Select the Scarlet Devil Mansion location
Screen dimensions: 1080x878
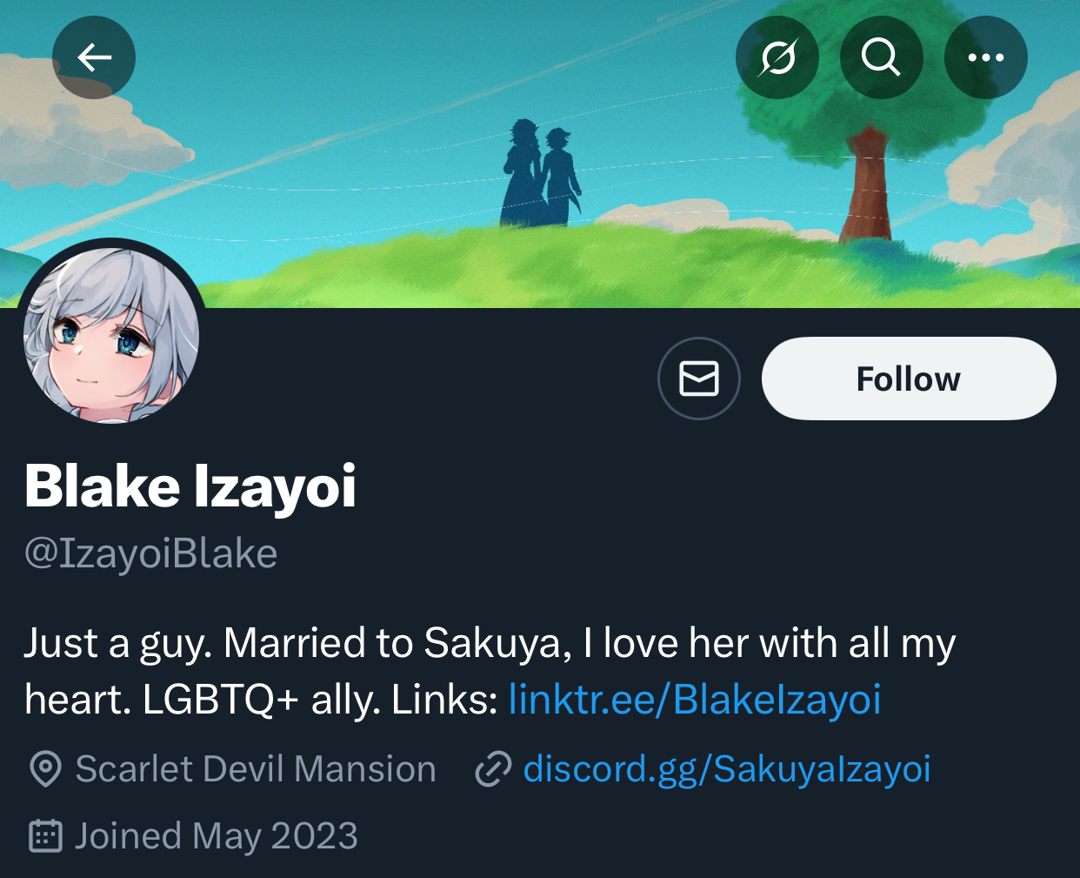point(256,769)
